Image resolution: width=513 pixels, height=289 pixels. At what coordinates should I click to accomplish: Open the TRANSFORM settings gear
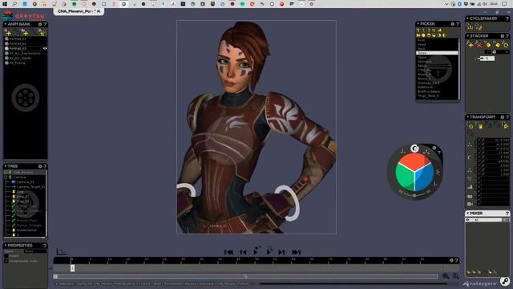(x=503, y=117)
